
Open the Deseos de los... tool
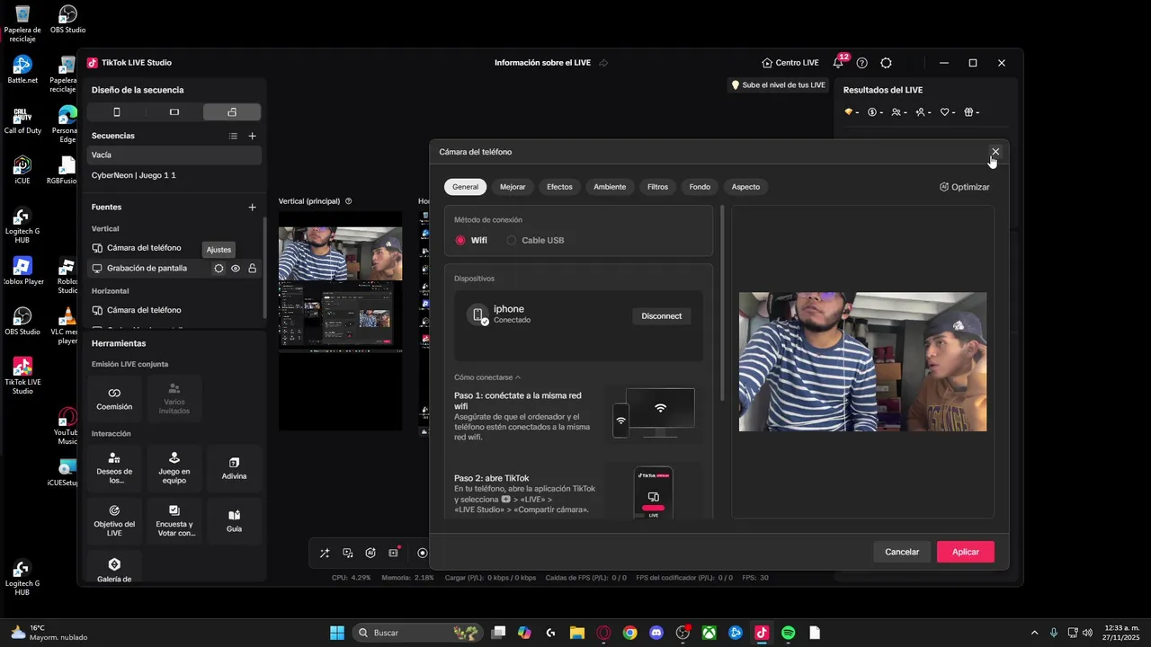pyautogui.click(x=114, y=468)
